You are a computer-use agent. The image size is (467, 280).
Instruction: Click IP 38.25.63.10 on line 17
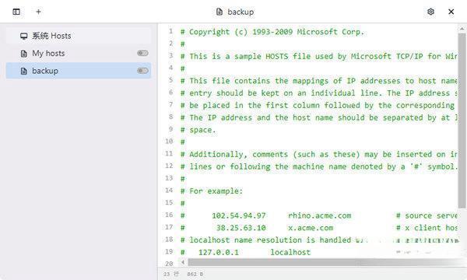tap(241, 228)
